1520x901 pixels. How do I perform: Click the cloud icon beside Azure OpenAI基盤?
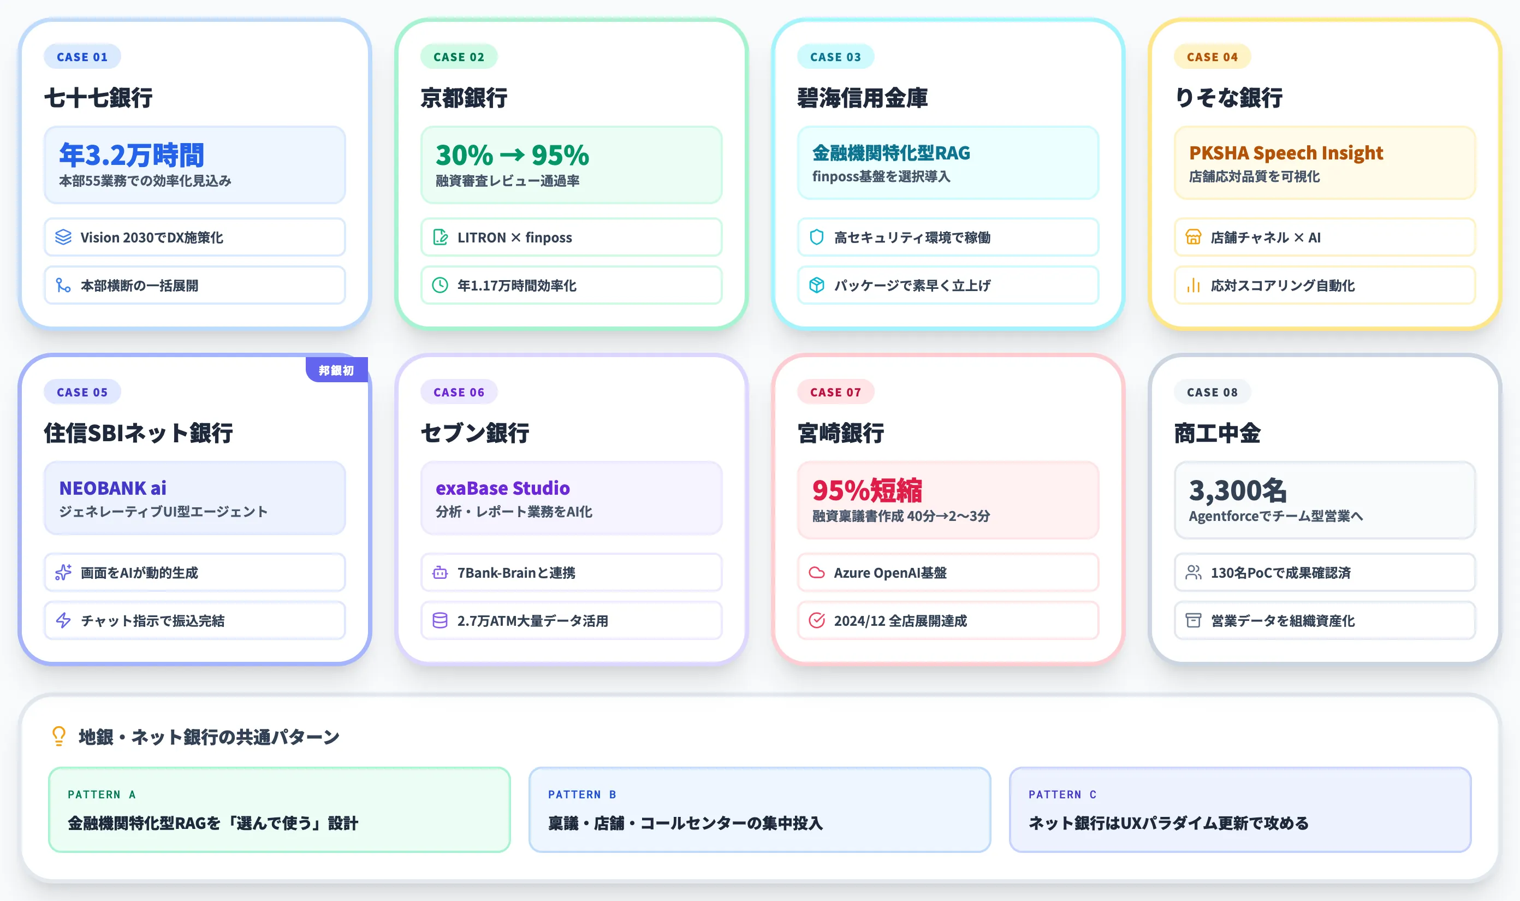[x=817, y=572]
